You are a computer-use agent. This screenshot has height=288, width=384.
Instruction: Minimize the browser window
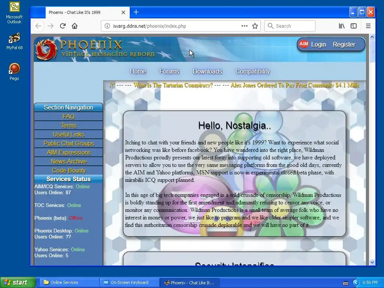(353, 12)
